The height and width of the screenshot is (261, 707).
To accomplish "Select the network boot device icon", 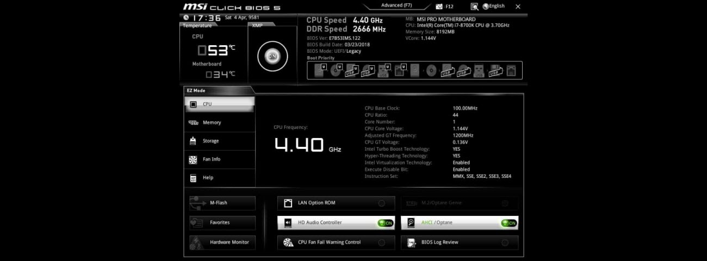I will coord(511,71).
